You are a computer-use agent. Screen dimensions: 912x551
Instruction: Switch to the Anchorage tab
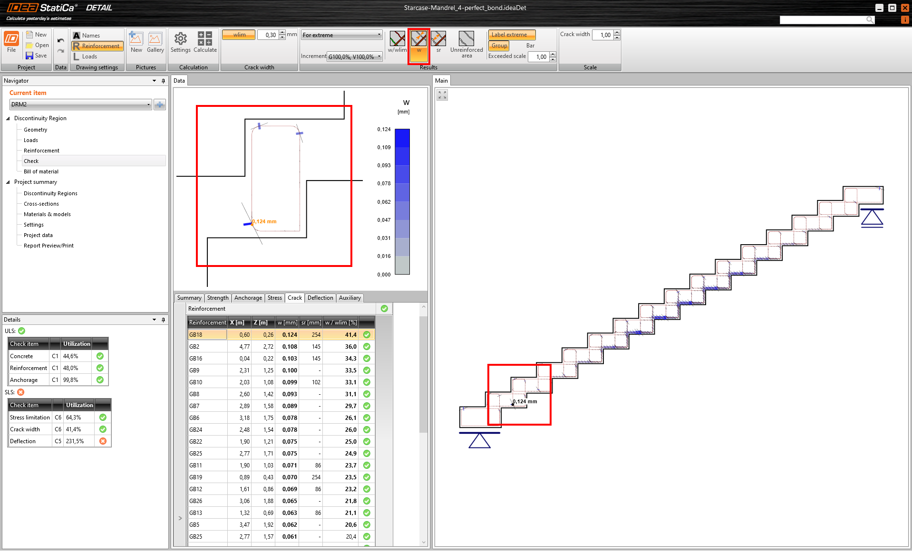click(248, 298)
